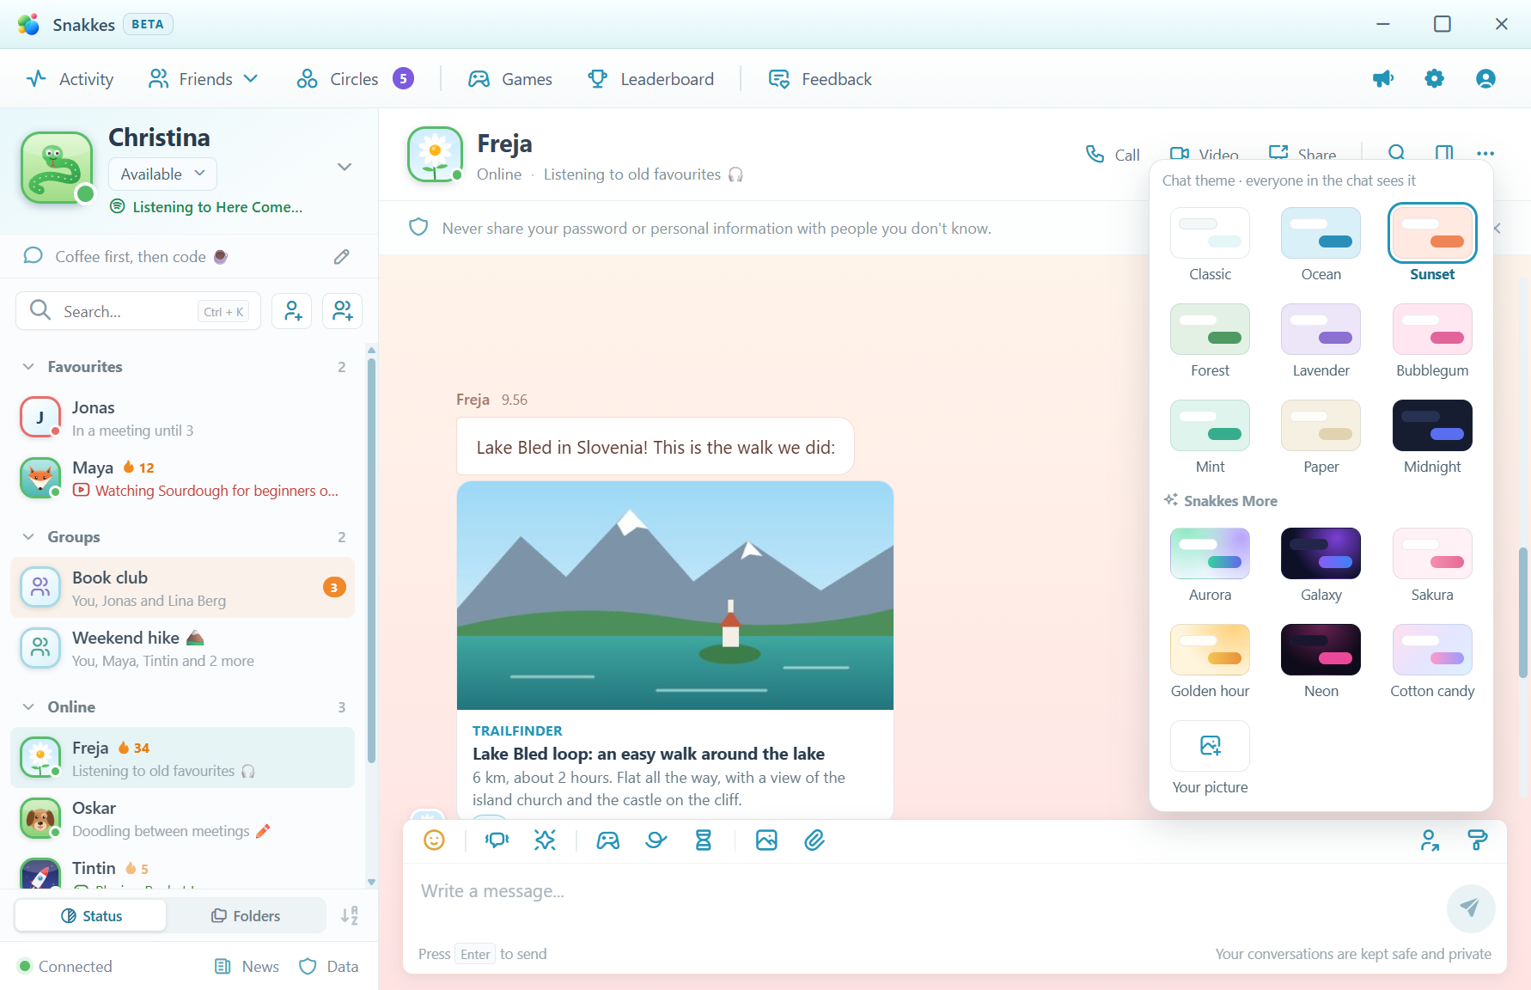The image size is (1531, 990).
Task: Click the games controller icon in composer
Action: 608,840
